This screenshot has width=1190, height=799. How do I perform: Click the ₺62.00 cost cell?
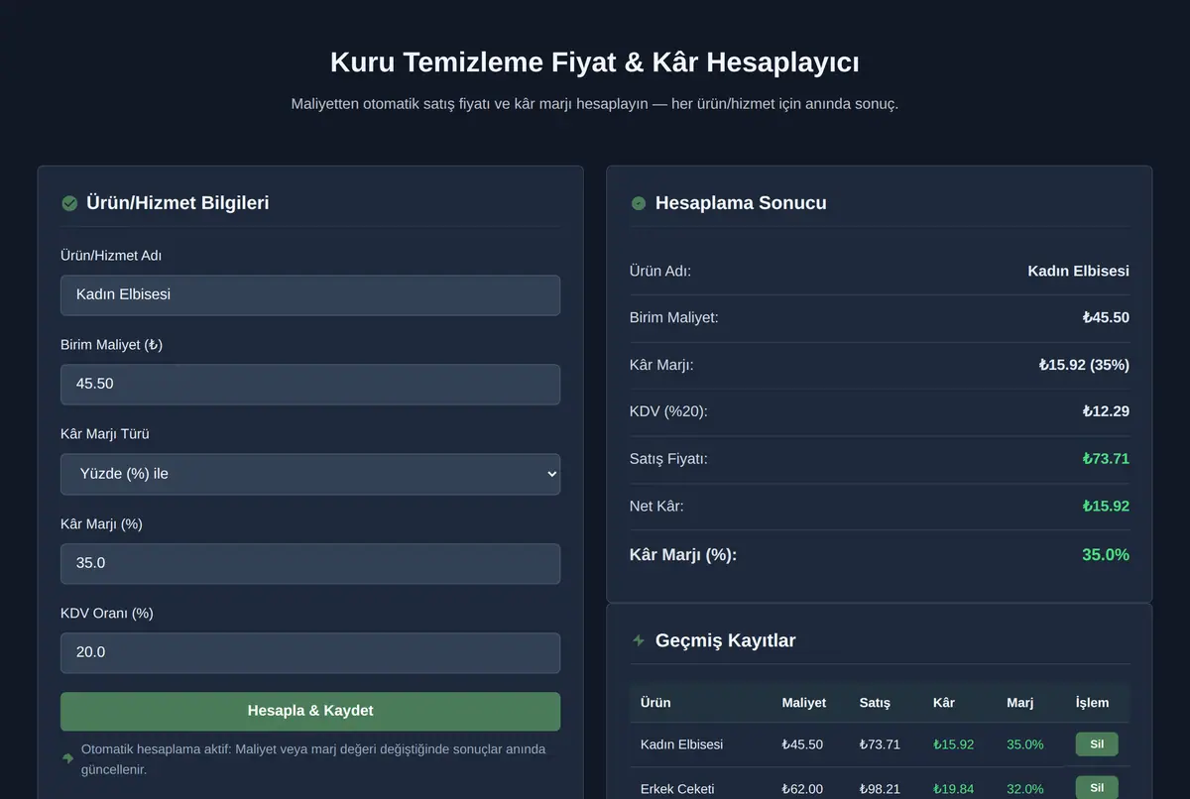coord(802,789)
